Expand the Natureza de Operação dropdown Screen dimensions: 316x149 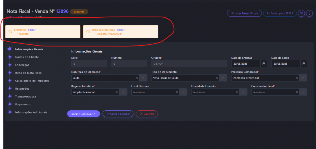pyautogui.click(x=143, y=78)
